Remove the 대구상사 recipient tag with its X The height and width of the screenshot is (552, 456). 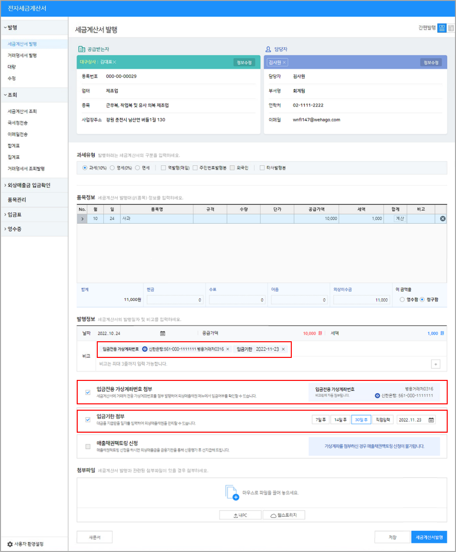tap(114, 63)
